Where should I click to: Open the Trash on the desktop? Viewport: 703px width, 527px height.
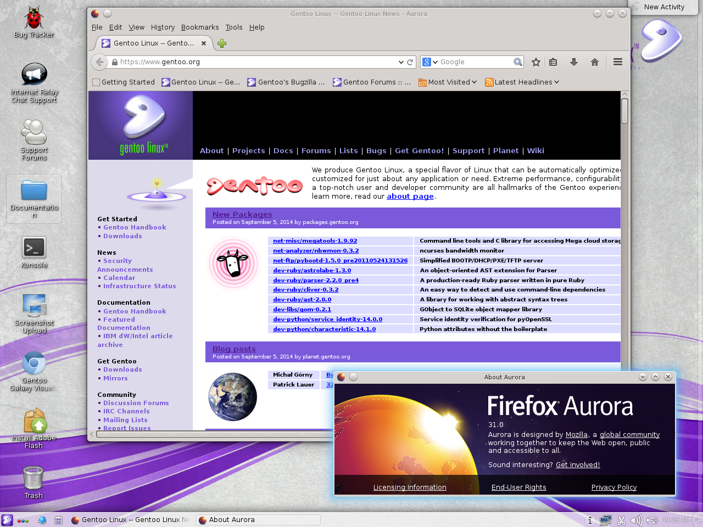coord(34,482)
